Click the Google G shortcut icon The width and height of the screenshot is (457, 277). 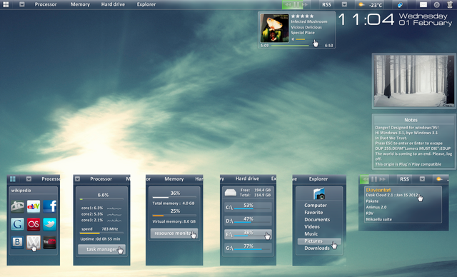coord(17,224)
